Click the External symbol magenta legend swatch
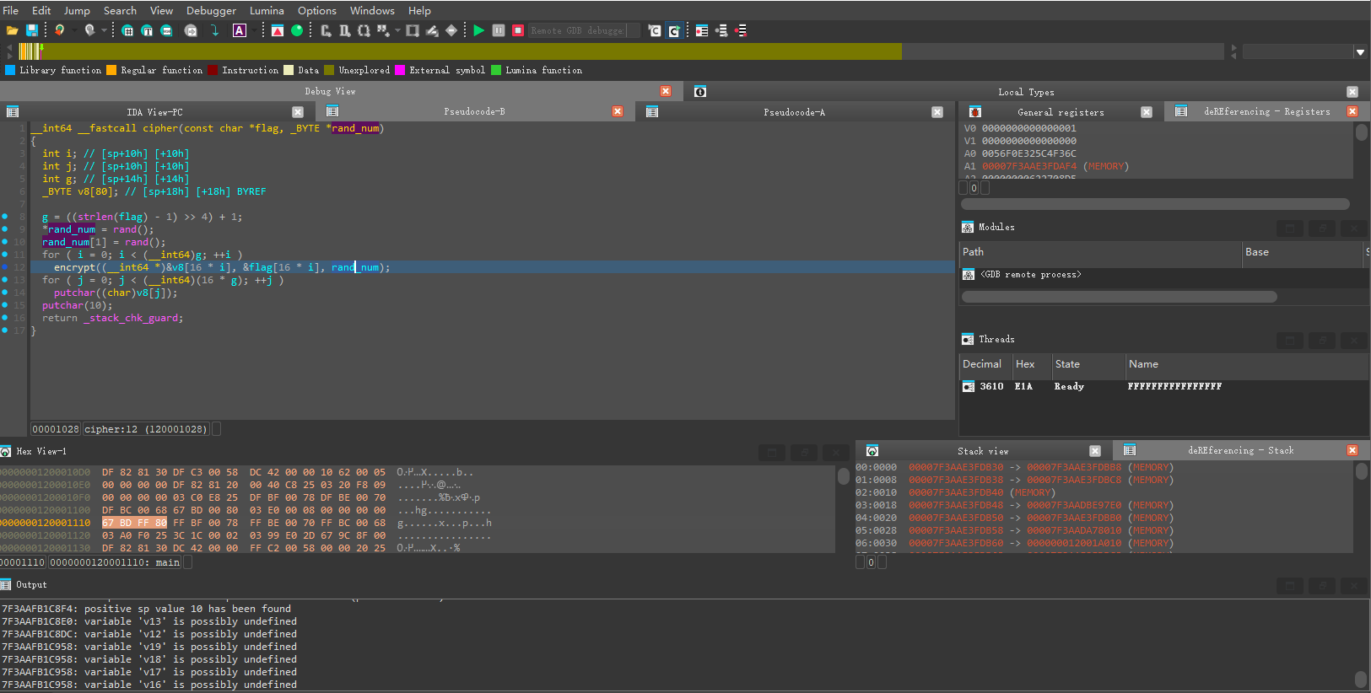Viewport: 1371px width, 693px height. pos(400,70)
